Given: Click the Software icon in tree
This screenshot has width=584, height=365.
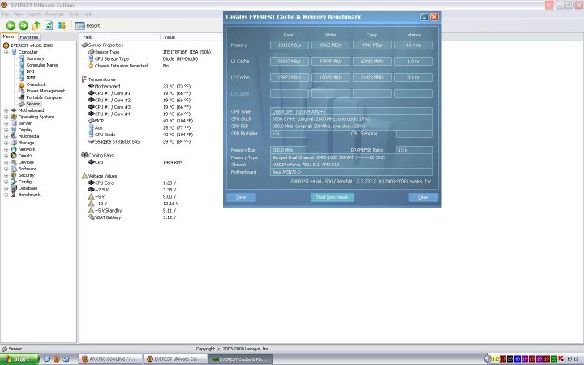Looking at the screenshot, I should (14, 169).
